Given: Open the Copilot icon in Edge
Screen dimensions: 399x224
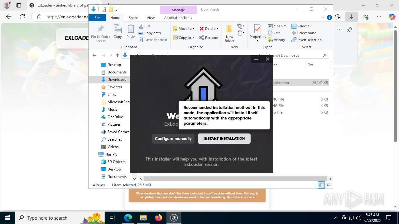Looking at the screenshot, I should [392, 17].
